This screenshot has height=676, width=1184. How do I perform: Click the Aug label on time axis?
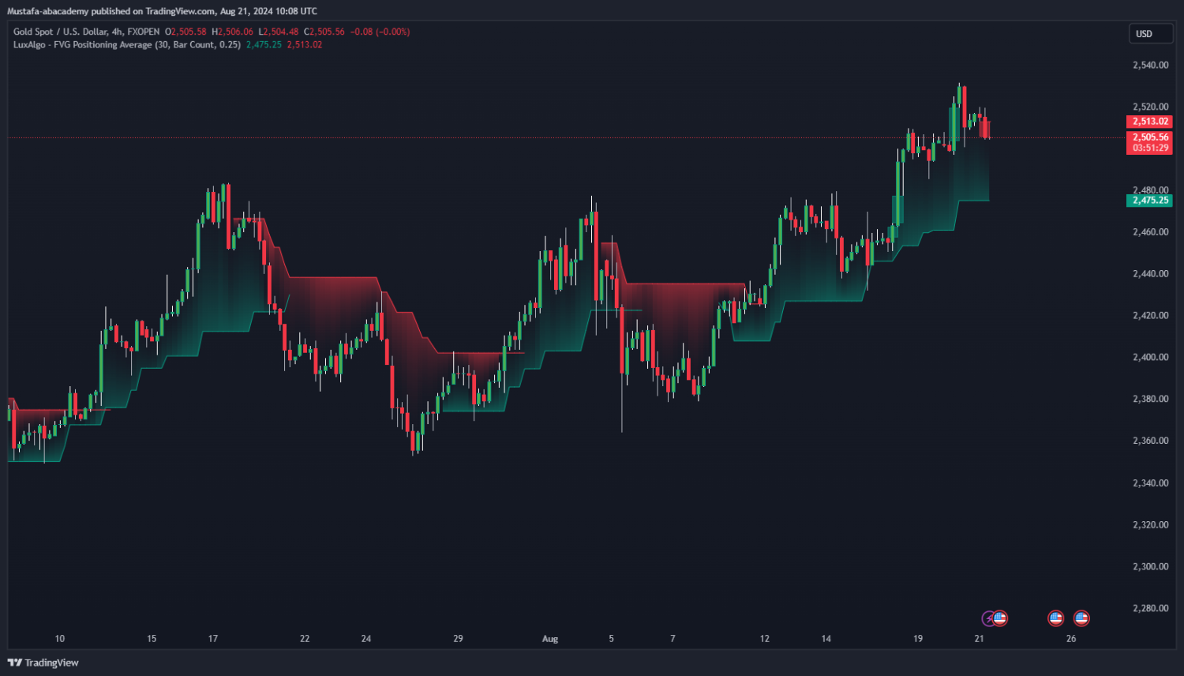550,639
